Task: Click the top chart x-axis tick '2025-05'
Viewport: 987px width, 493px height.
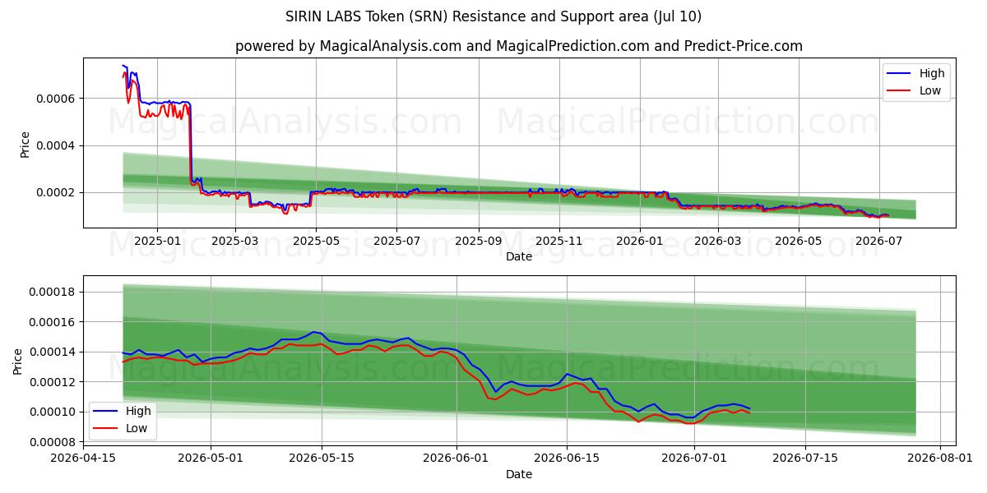Action: click(x=317, y=242)
